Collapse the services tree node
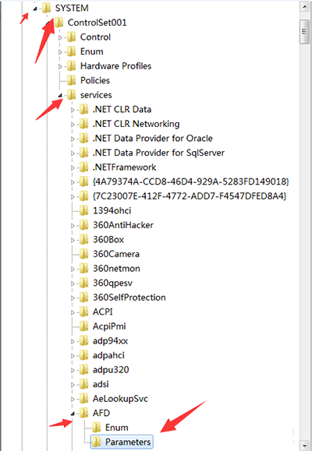 (60, 95)
